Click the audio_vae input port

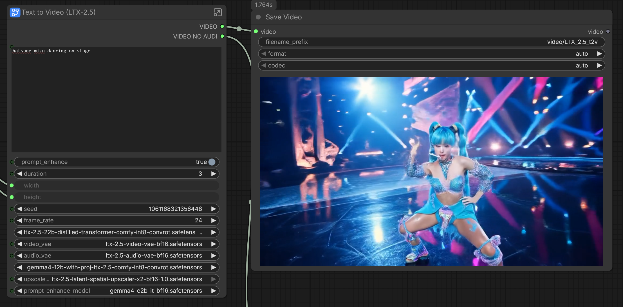[x=12, y=256]
